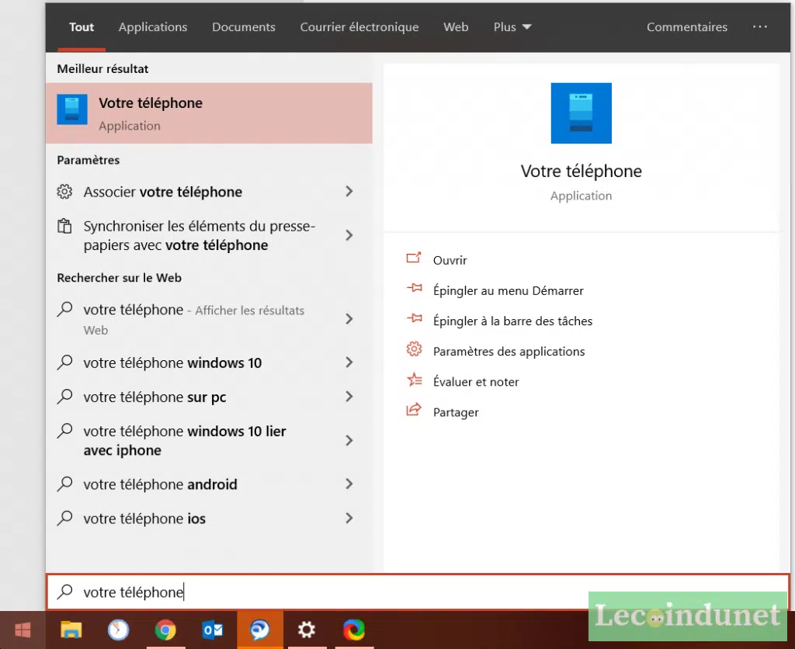Click magnifier icon next to 'votre téléphone android'
The width and height of the screenshot is (795, 649).
click(65, 484)
